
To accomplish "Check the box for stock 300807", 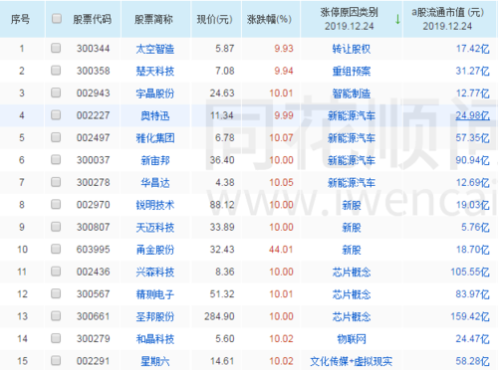I will 56,227.
